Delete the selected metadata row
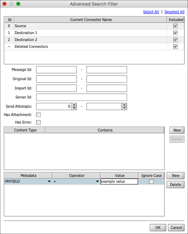The height and width of the screenshot is (234, 188). pyautogui.click(x=176, y=184)
